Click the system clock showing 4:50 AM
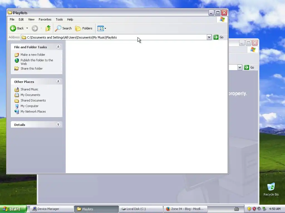Screen dimensions: 285x213 [x=275, y=209]
